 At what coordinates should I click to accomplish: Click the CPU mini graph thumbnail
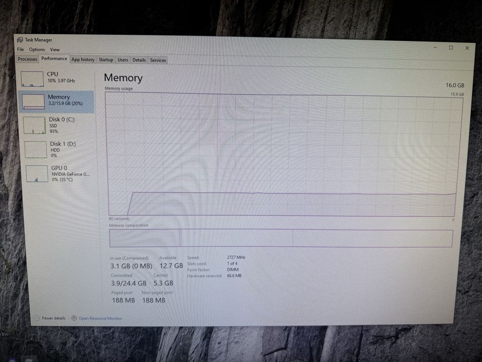pyautogui.click(x=32, y=79)
